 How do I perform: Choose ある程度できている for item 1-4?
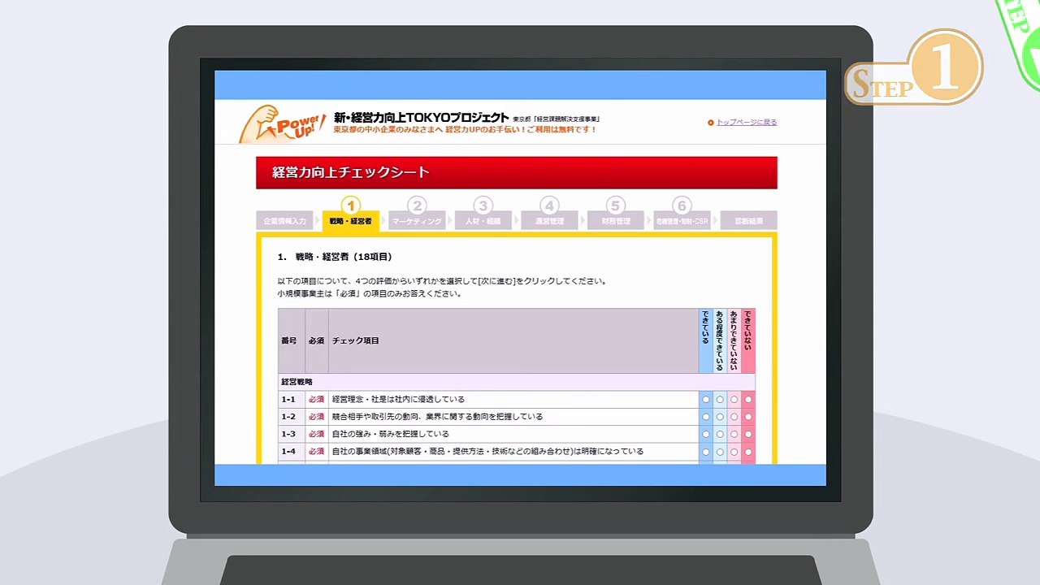(x=720, y=452)
